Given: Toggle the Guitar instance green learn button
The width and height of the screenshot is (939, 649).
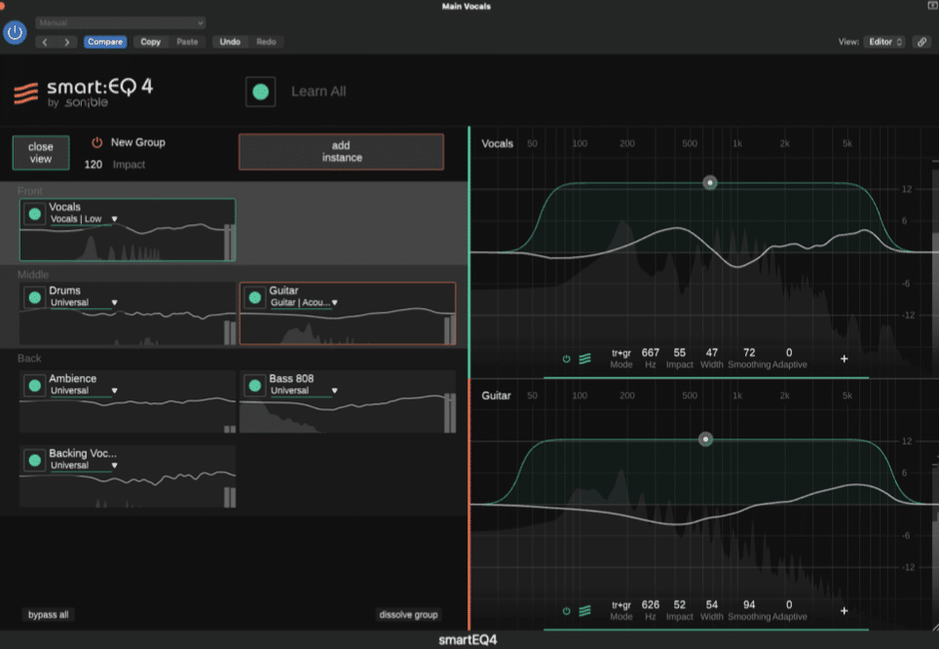Looking at the screenshot, I should 255,297.
